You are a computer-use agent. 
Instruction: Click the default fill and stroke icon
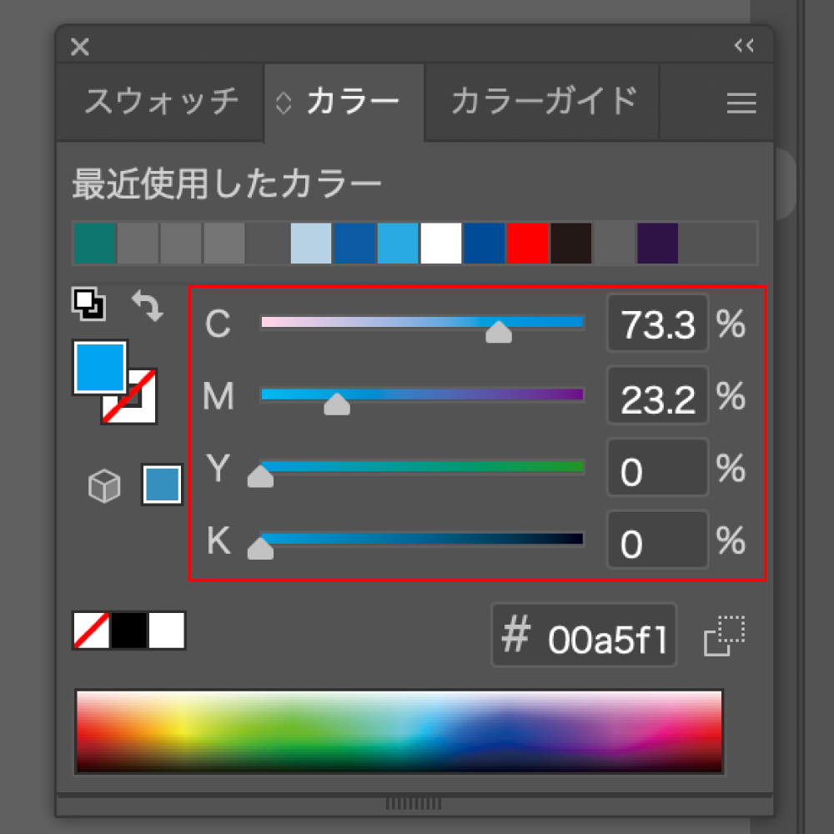pyautogui.click(x=89, y=304)
